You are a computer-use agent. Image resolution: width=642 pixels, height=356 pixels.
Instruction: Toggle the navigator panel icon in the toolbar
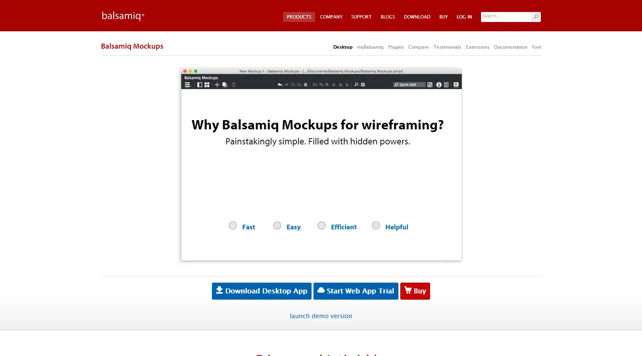click(200, 85)
